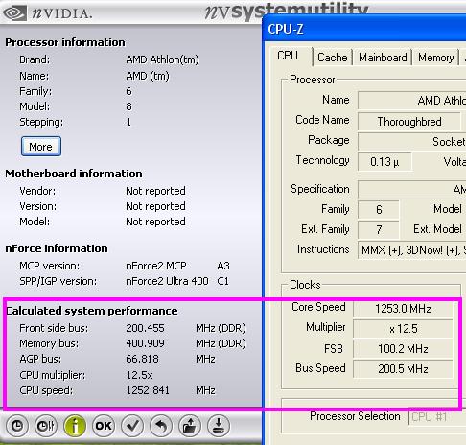
Task: Click the Calculated system performance heading
Action: [92, 311]
